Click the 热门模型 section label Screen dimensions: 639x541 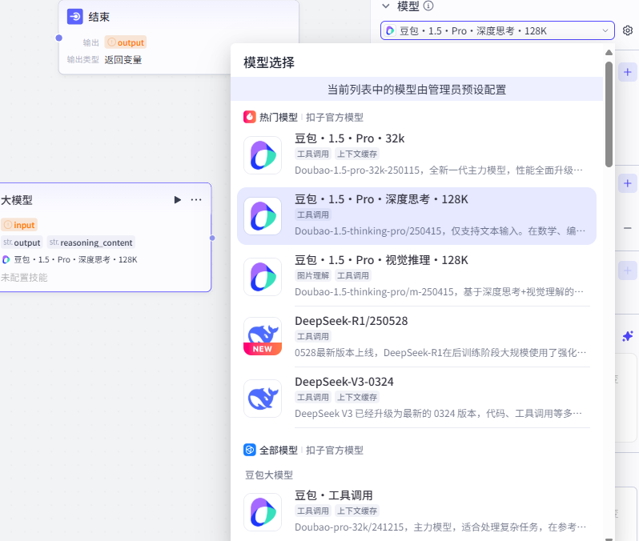click(279, 118)
